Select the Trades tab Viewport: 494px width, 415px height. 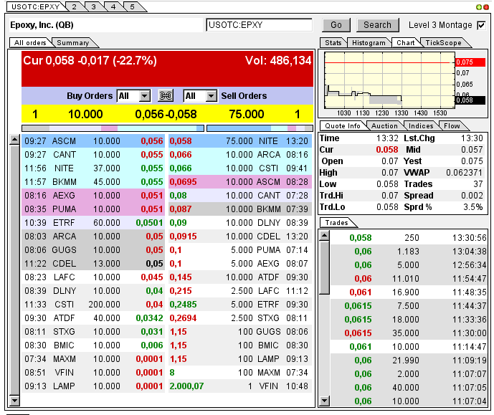(x=336, y=223)
